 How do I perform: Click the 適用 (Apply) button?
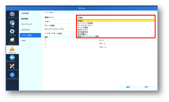point(128,87)
